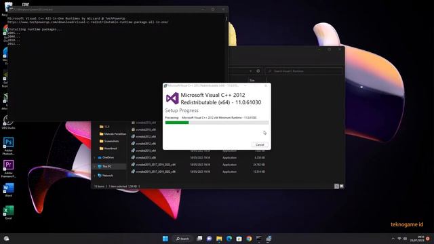This screenshot has height=244, width=434.
Task: Switch to command prompt in taskbar
Action: 259,239
